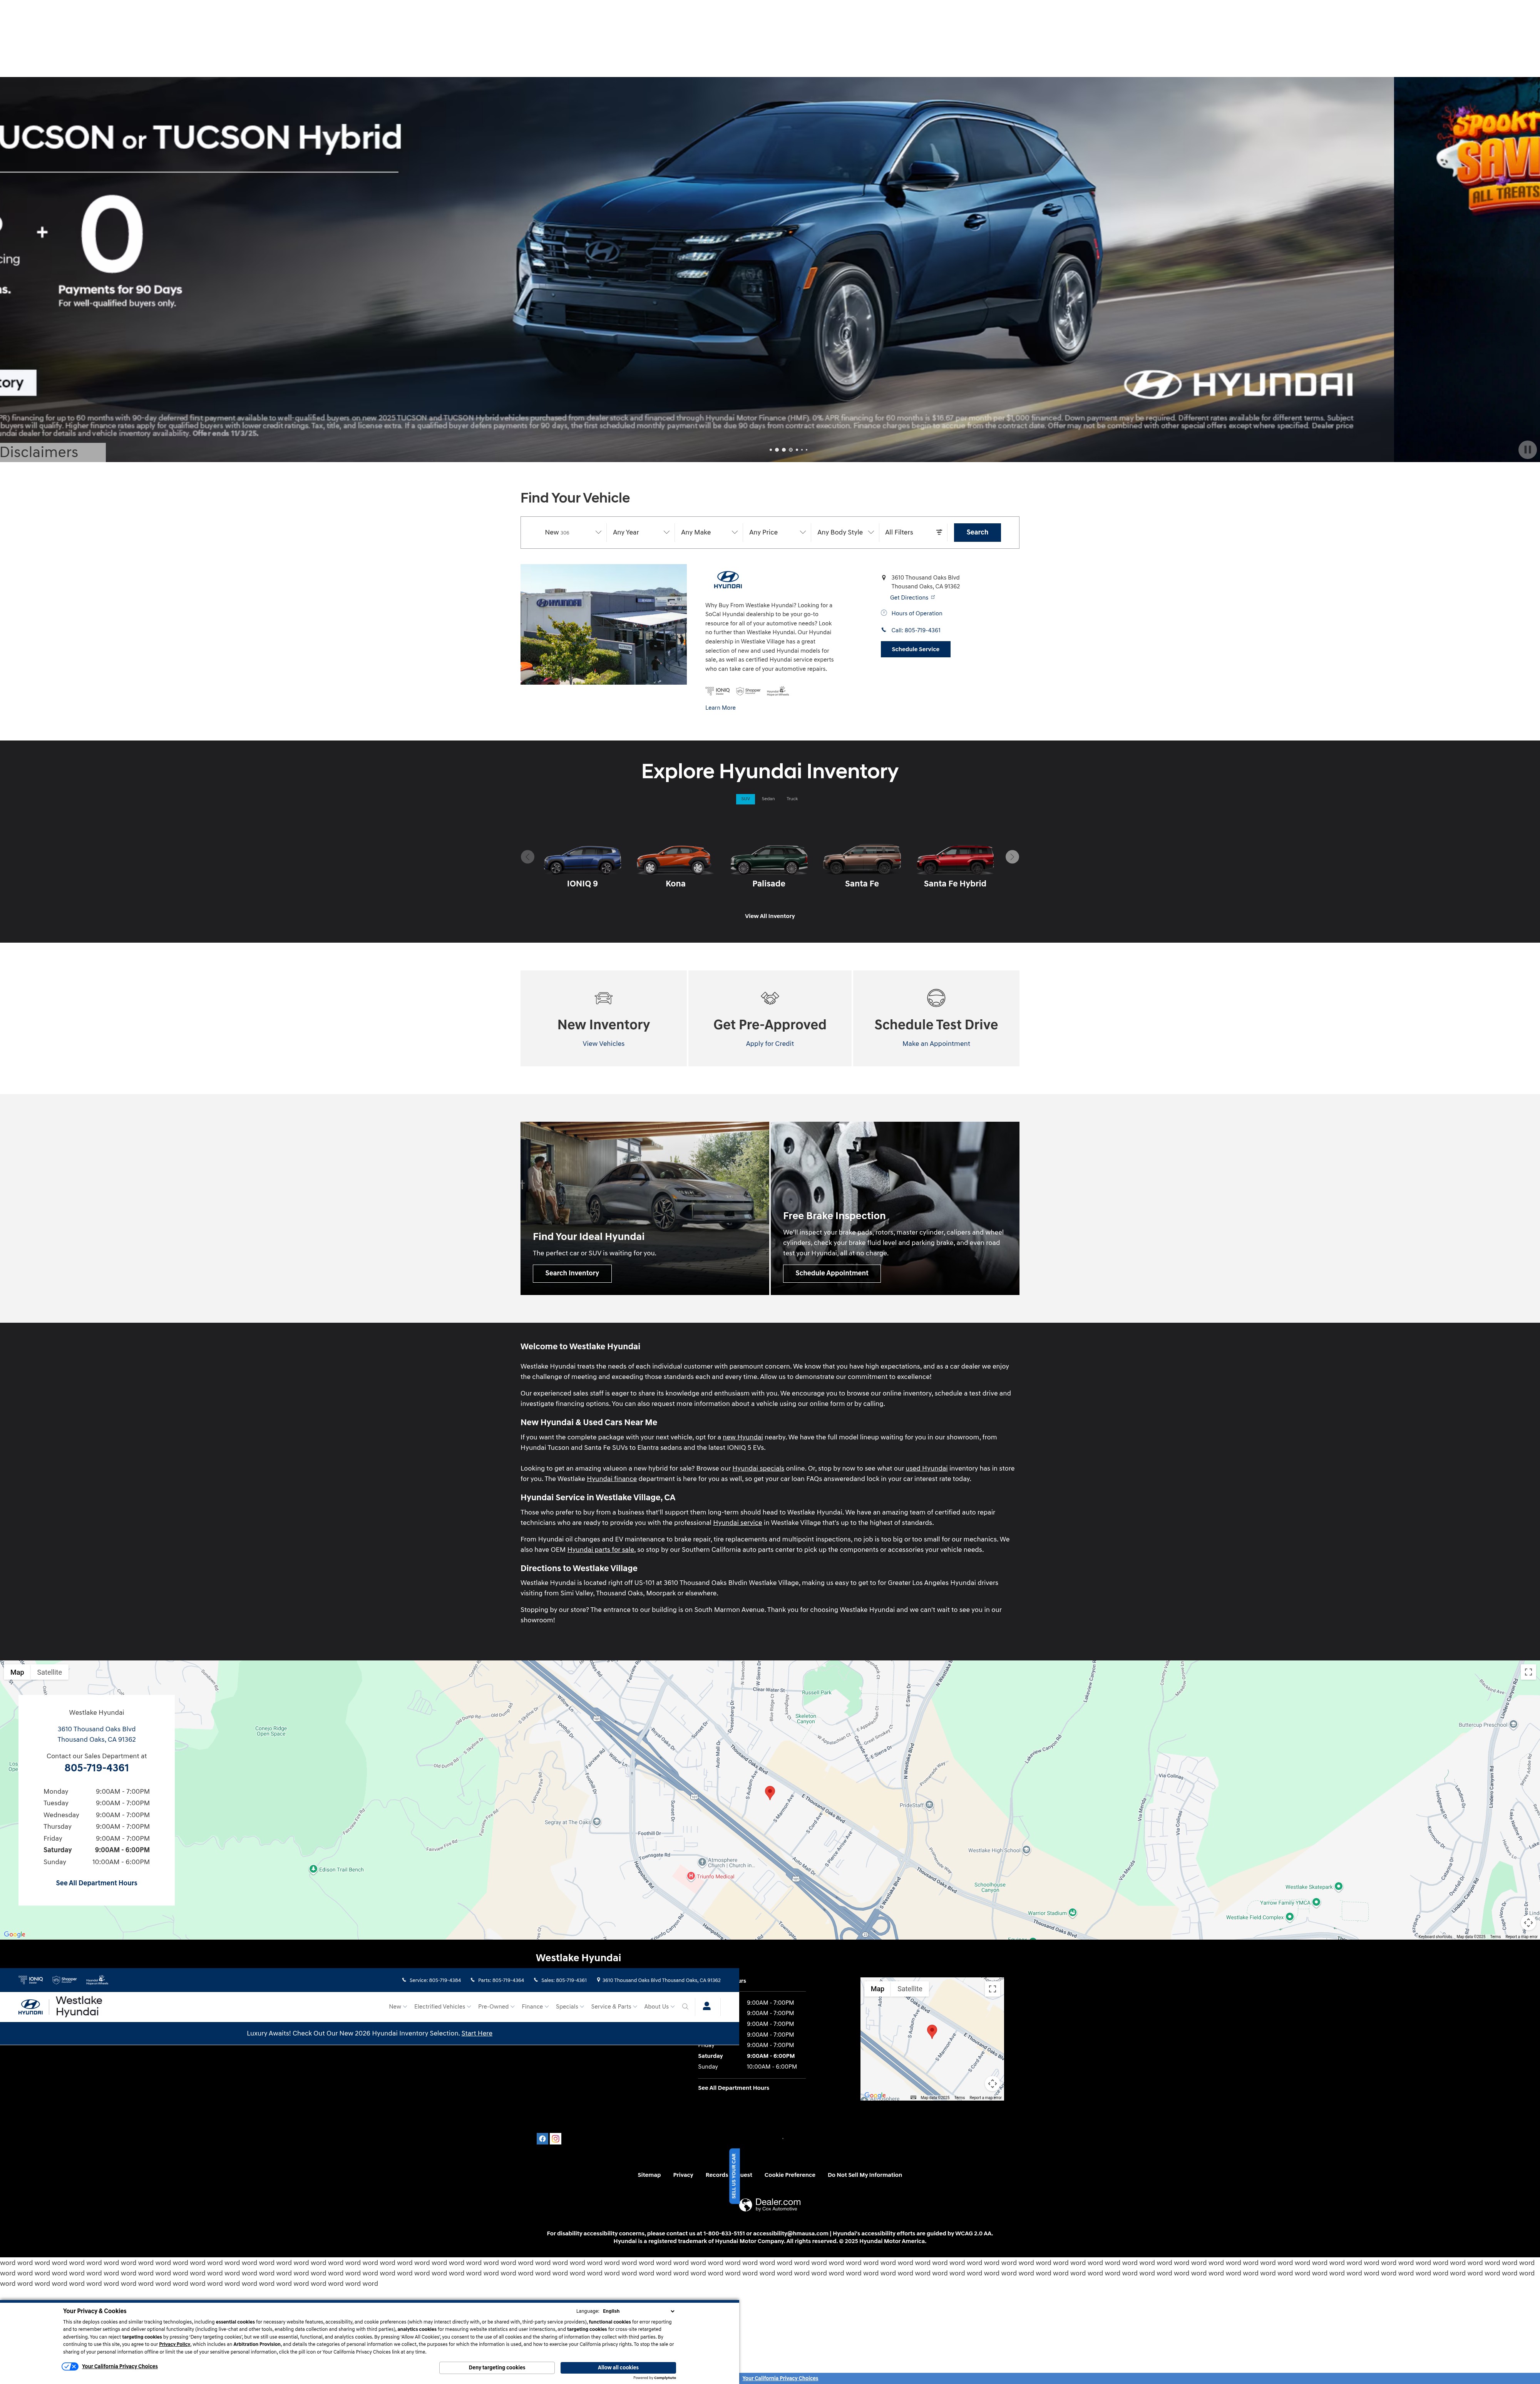
Task: Switch the large map to Satellite view
Action: pyautogui.click(x=49, y=1672)
